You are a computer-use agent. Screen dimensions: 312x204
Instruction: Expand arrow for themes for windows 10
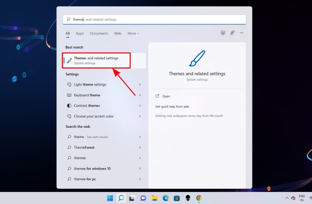(x=140, y=169)
